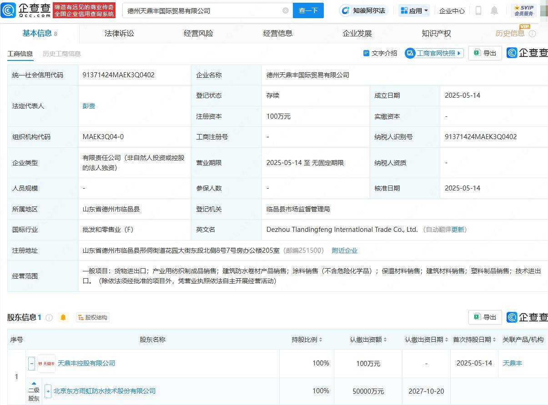Screen dimensions: 548x405
Task: Click the 山东省德州市临邑县 region value
Action: 111,209
